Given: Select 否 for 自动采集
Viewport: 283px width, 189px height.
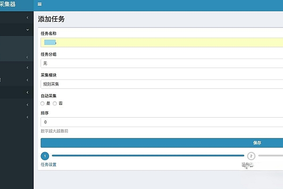Looking at the screenshot, I should coord(55,103).
